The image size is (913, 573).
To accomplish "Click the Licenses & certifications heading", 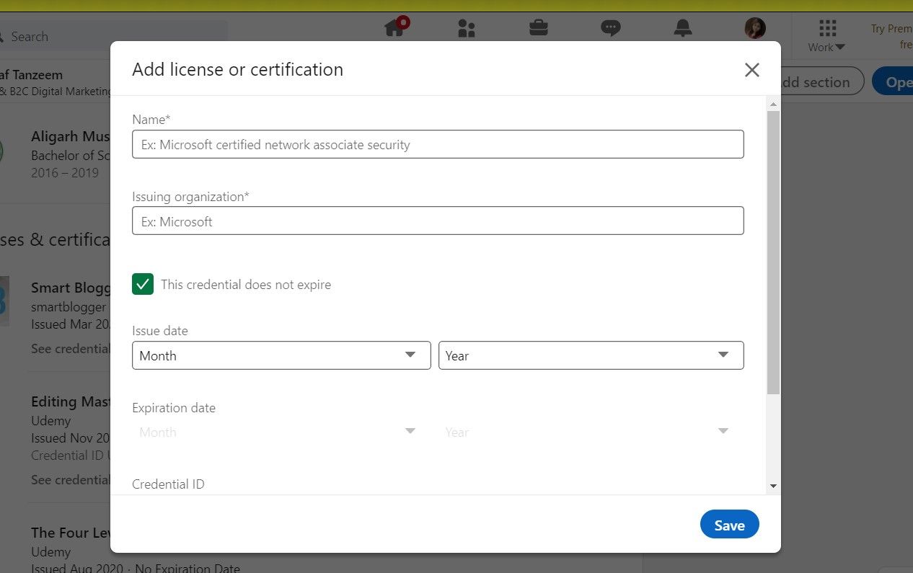I will click(55, 239).
